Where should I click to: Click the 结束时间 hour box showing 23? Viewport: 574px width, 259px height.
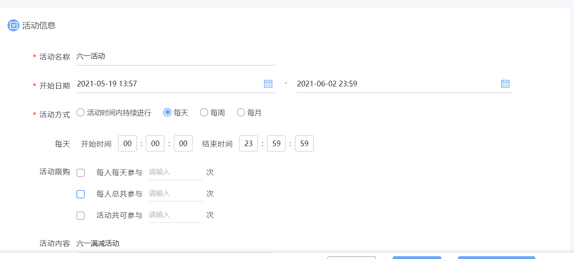tap(249, 143)
